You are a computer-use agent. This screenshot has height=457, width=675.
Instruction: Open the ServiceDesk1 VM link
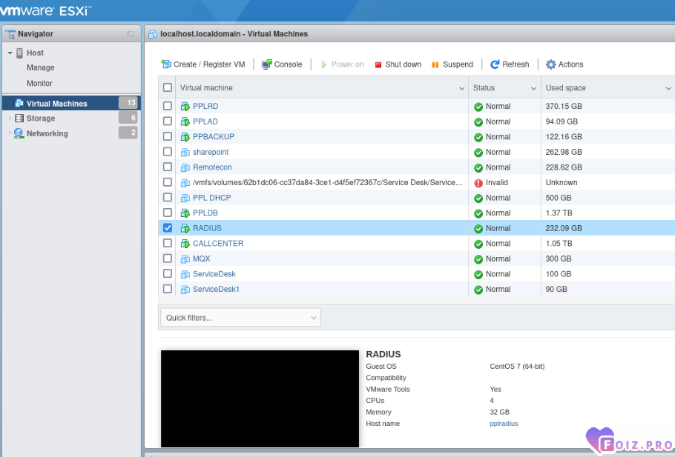(216, 290)
